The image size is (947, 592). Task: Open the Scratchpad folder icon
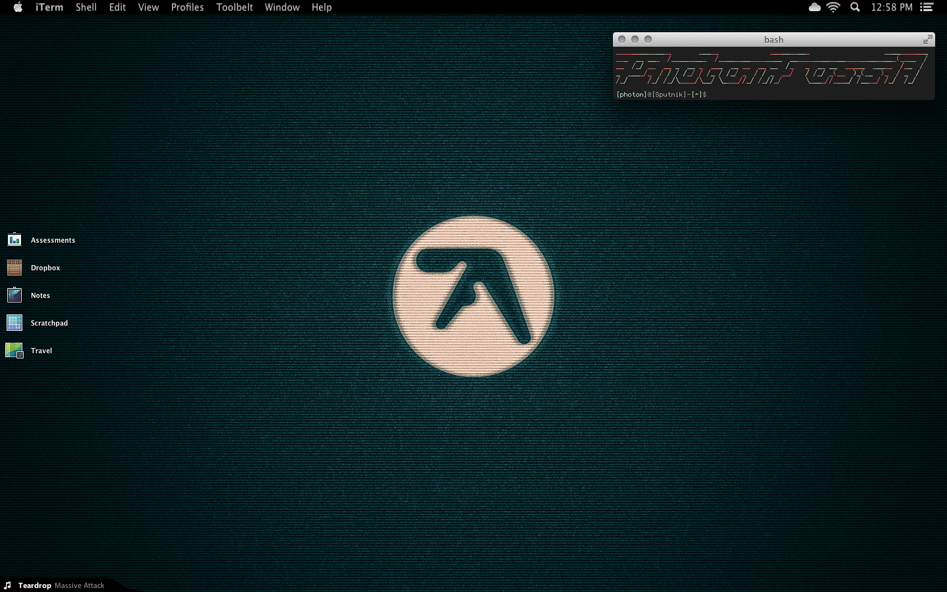[14, 322]
